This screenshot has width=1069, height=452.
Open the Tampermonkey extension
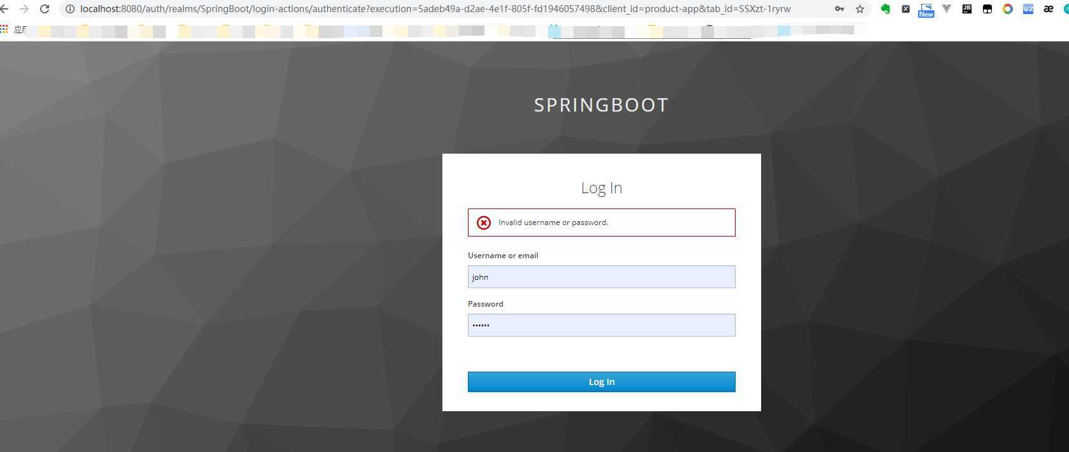pyautogui.click(x=987, y=9)
